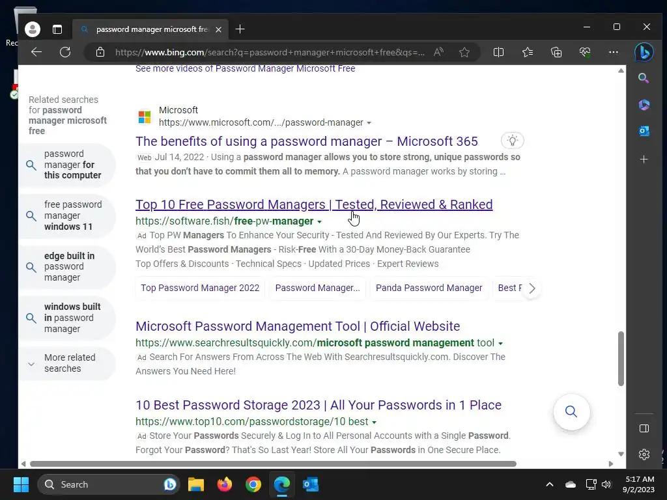Close the password manager search tab
667x500 pixels.
coord(218,29)
